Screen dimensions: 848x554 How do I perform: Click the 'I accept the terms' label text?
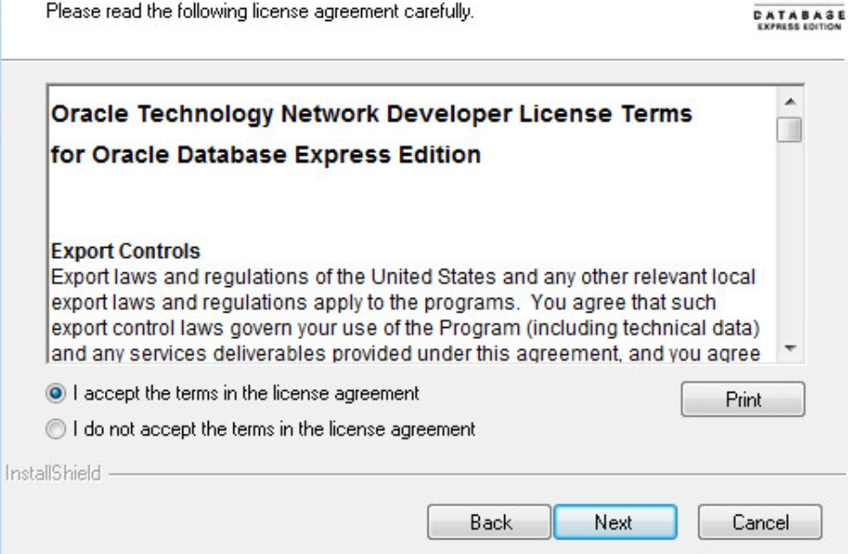point(246,394)
